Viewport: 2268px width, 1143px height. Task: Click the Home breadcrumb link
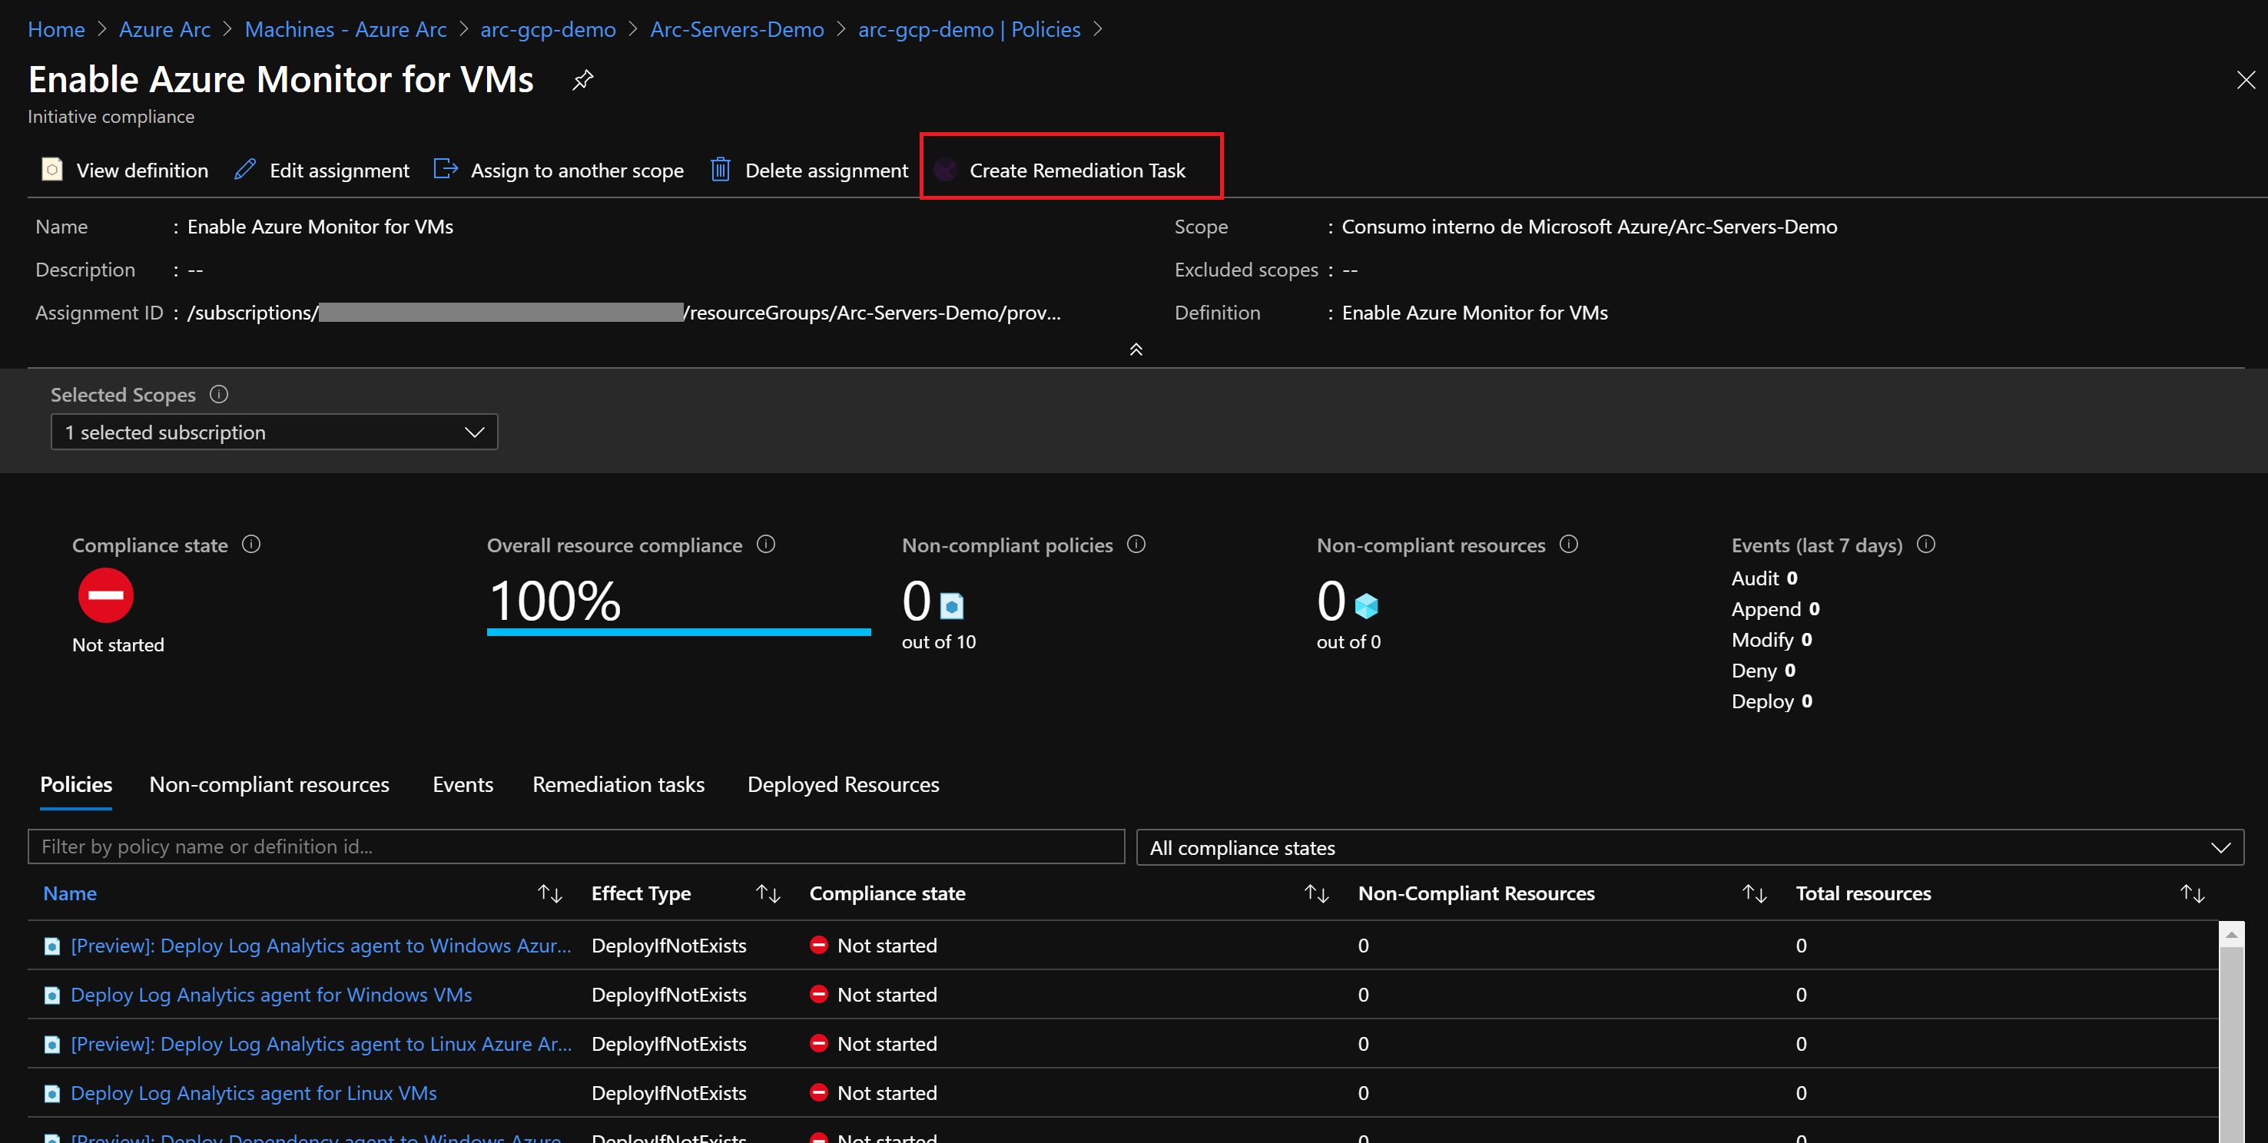(x=56, y=29)
